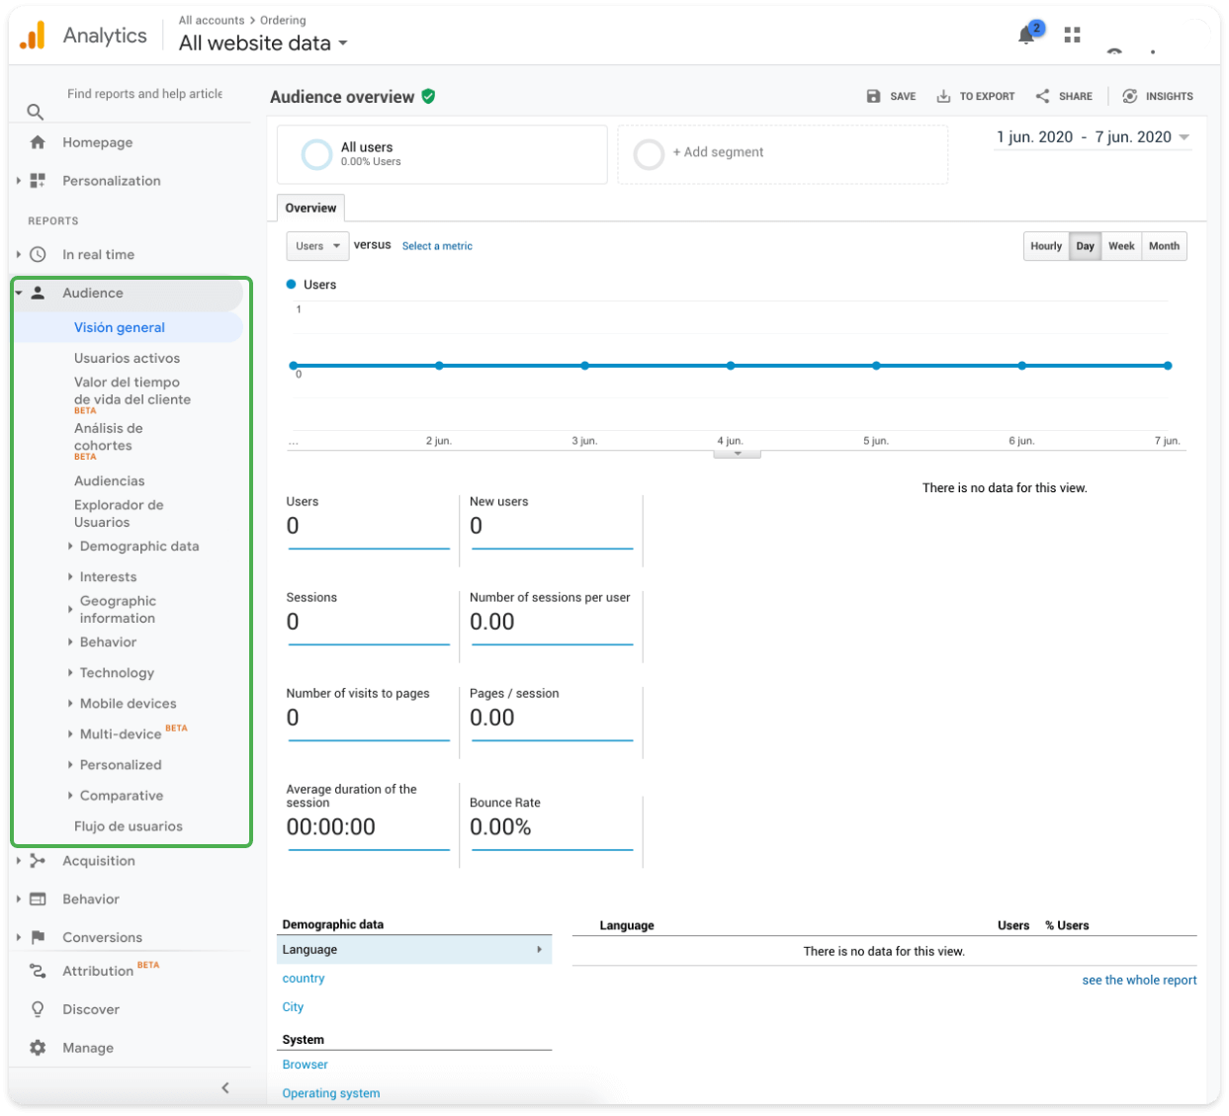Click the Share icon
Viewport: 1229px width, 1116px height.
pos(1042,96)
